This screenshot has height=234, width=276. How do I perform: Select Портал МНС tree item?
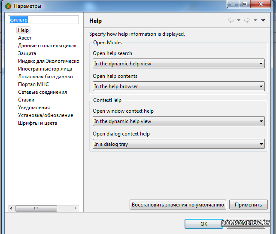point(33,84)
